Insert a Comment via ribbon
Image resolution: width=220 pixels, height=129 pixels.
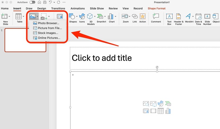pyautogui.click(x=156, y=17)
